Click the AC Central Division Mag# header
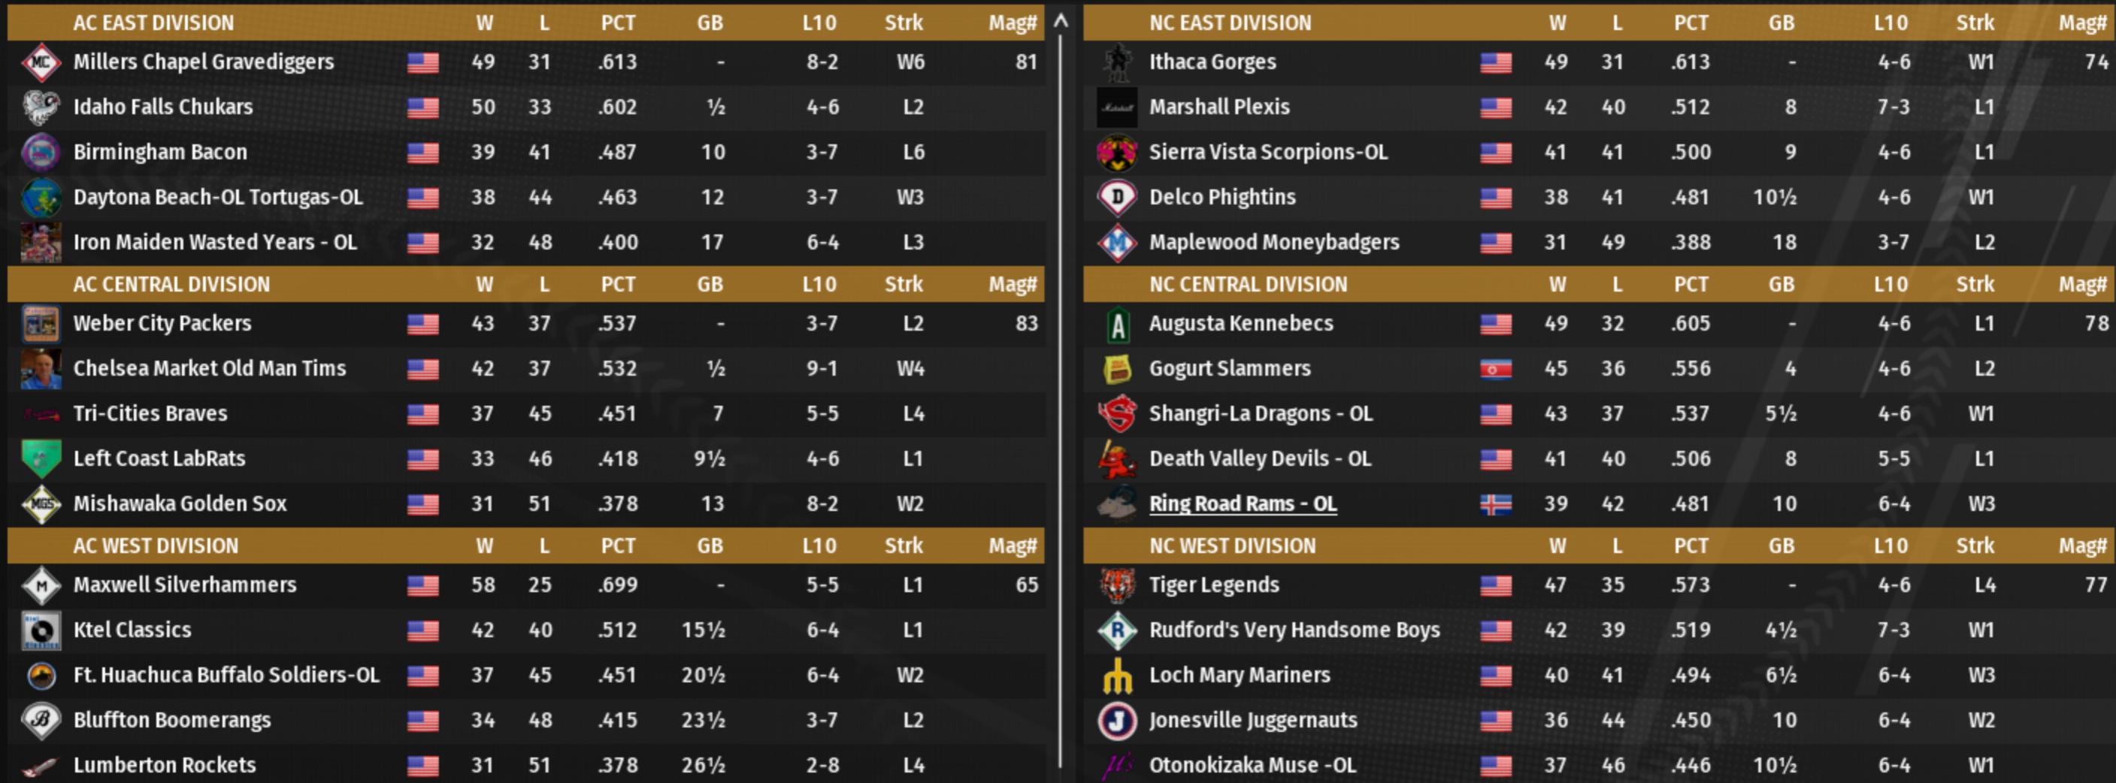2116x783 pixels. pyautogui.click(x=1012, y=285)
